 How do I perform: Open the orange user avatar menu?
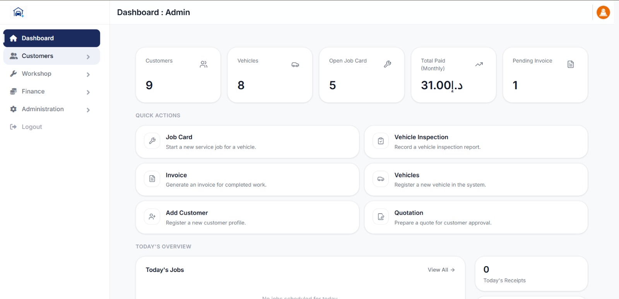point(603,12)
